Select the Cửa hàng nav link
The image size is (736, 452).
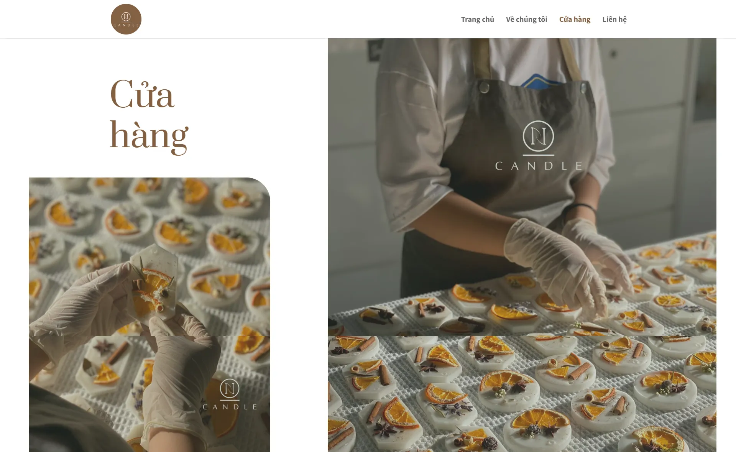pos(575,19)
